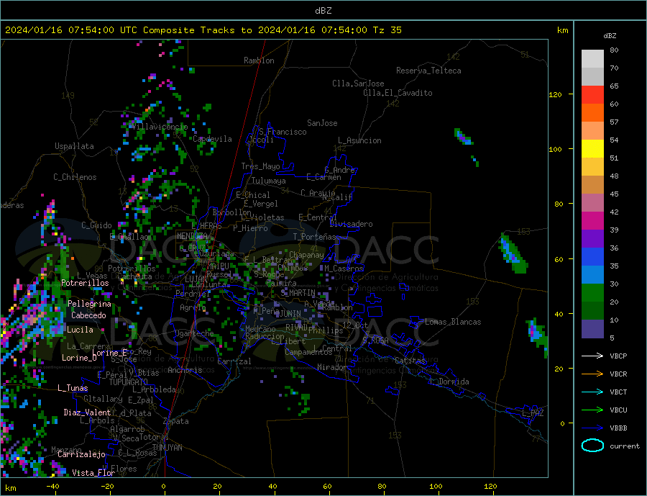Click the -40 tick on horizontal axis
Image resolution: width=647 pixels, height=496 pixels.
[52, 486]
